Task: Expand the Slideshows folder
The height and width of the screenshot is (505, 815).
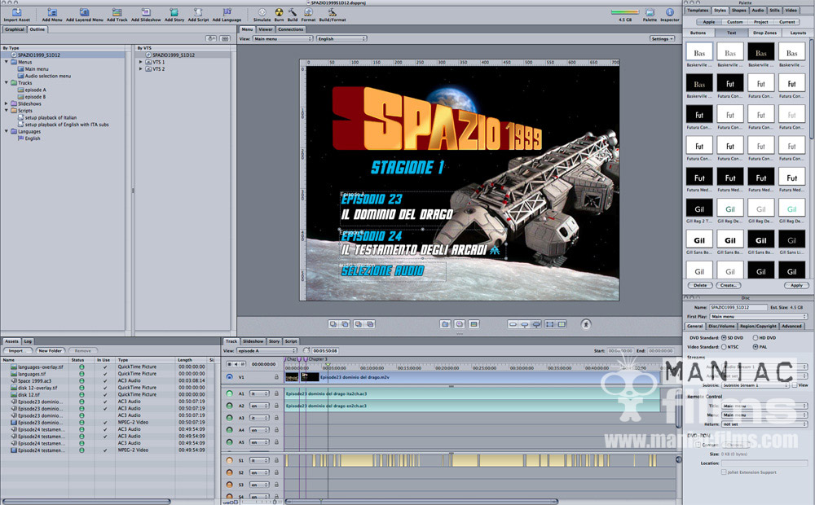Action: (x=7, y=103)
